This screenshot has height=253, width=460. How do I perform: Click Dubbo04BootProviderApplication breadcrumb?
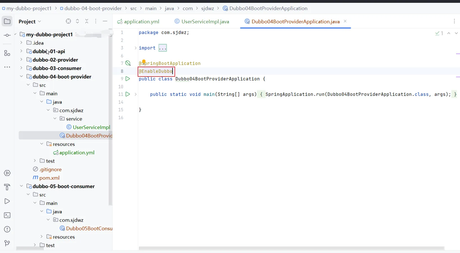(265, 8)
